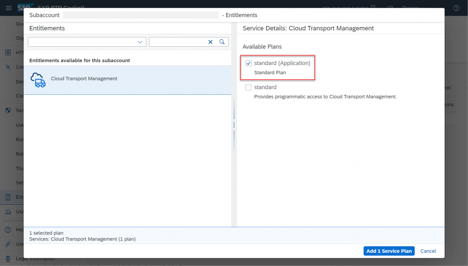Clear the entitlements search field
The image size is (468, 266).
210,42
